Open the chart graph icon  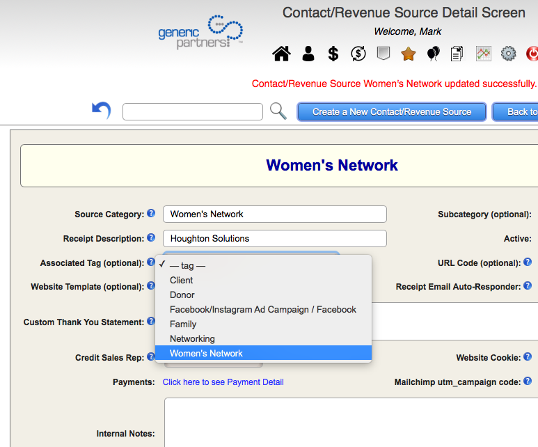pos(484,54)
